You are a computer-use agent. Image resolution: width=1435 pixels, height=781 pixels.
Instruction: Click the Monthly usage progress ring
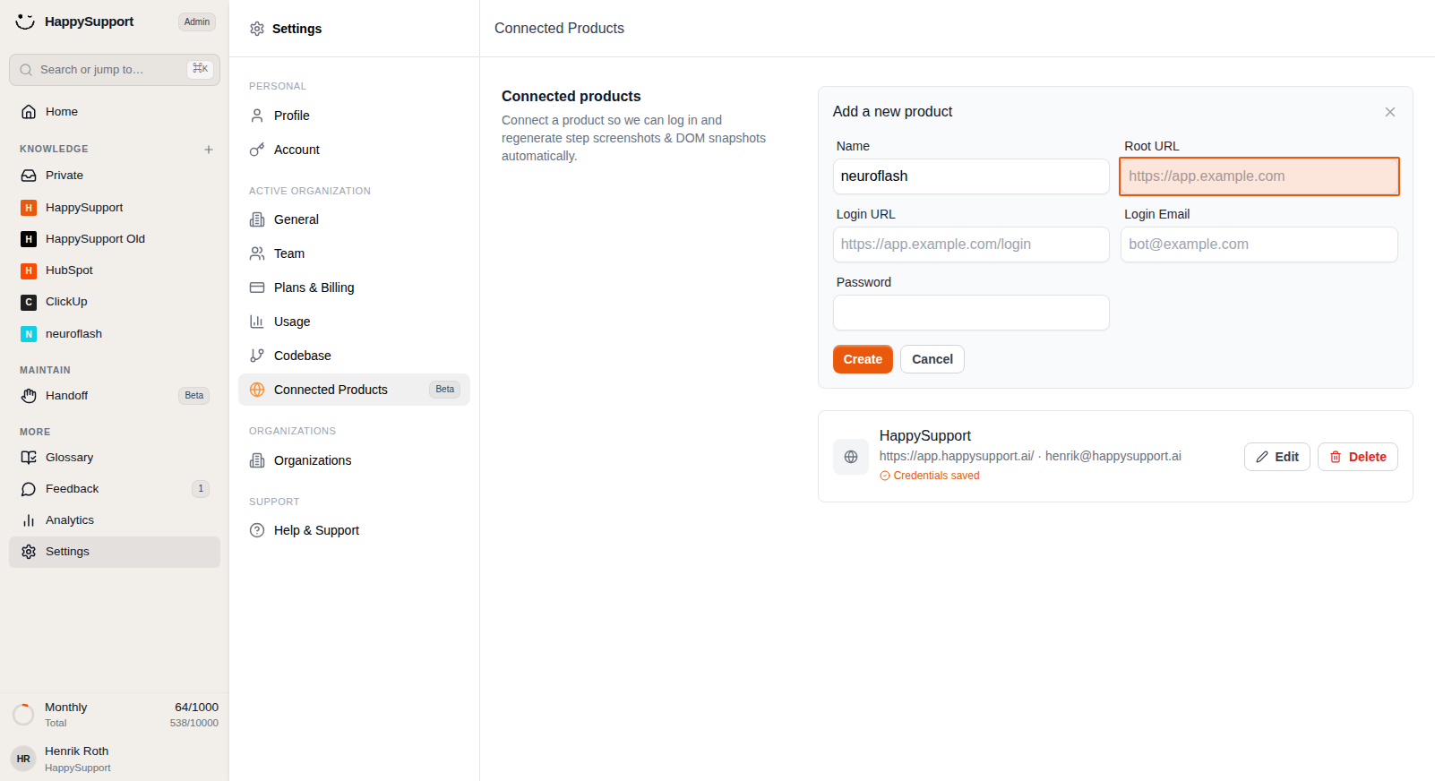(23, 715)
